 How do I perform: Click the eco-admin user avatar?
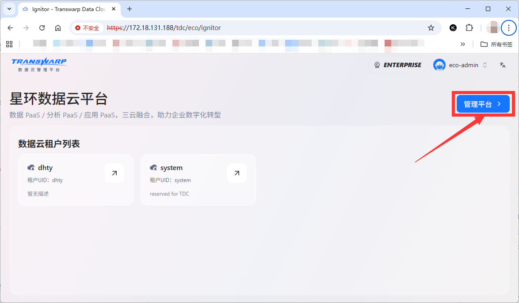439,64
